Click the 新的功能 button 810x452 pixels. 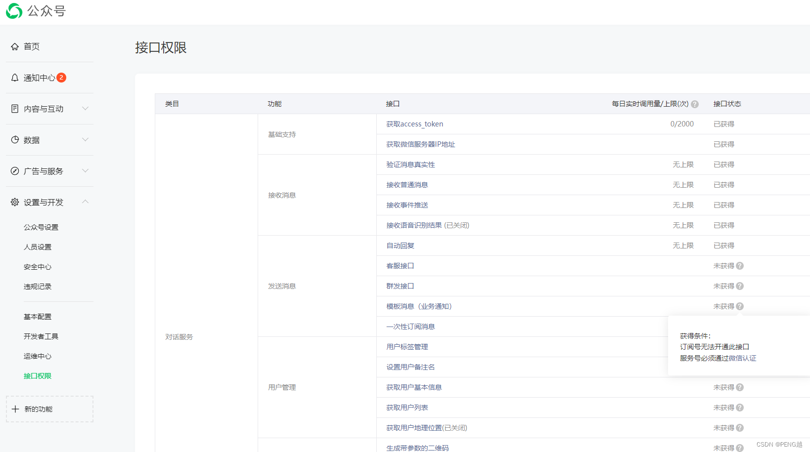tap(49, 409)
